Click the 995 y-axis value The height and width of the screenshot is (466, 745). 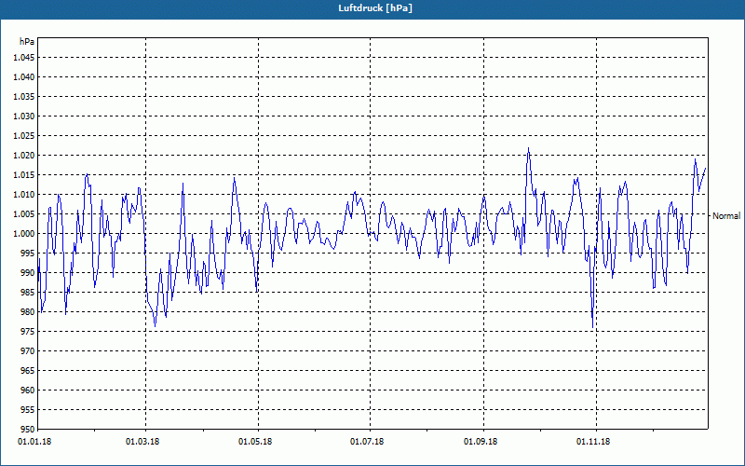28,253
